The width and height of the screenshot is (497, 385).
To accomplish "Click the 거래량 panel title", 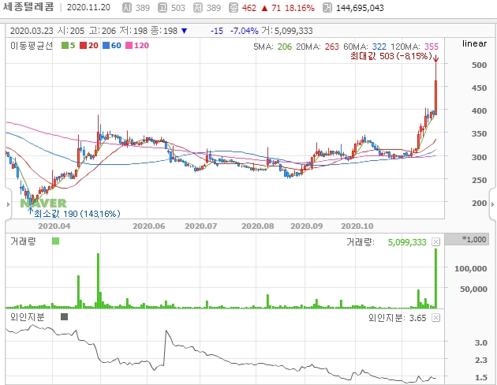I will pyautogui.click(x=23, y=241).
